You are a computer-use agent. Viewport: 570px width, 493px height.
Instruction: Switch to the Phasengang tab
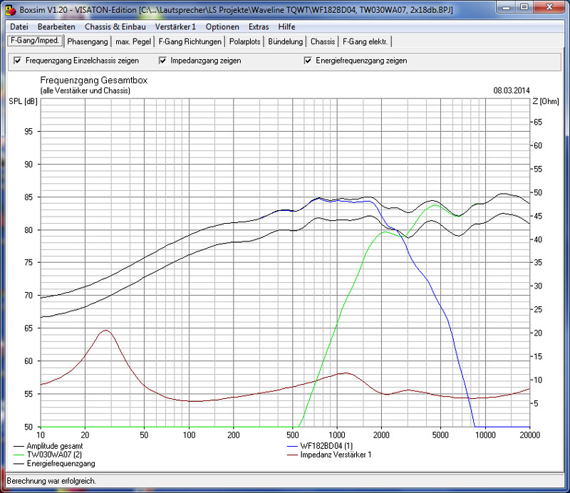click(87, 42)
